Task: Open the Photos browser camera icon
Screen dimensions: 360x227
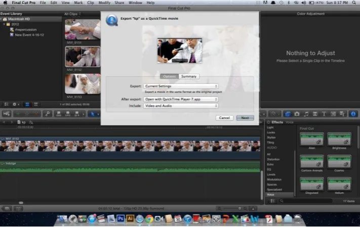Action: pyautogui.click(x=297, y=113)
